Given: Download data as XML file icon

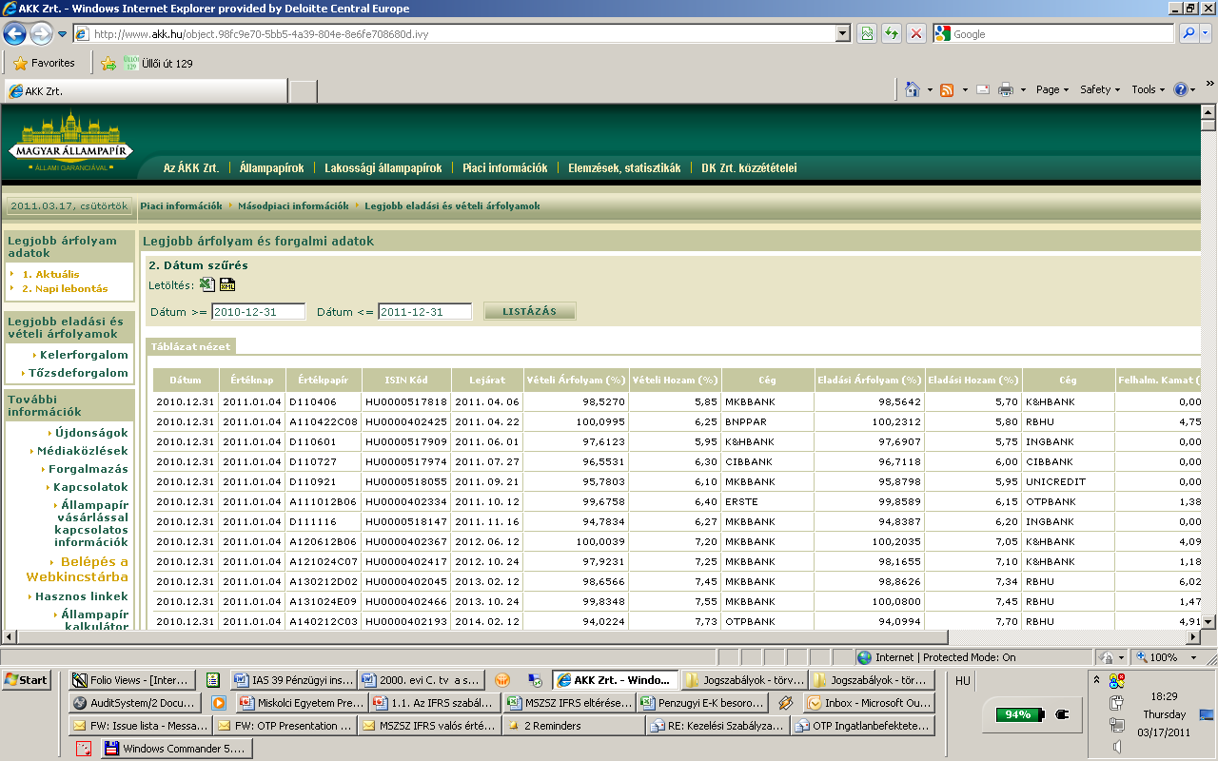Looking at the screenshot, I should coord(227,284).
